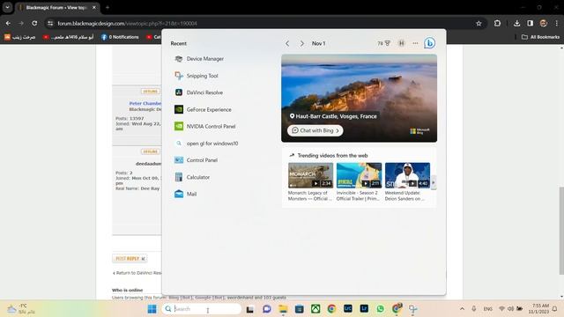Open Calculator from recent list

point(192,177)
